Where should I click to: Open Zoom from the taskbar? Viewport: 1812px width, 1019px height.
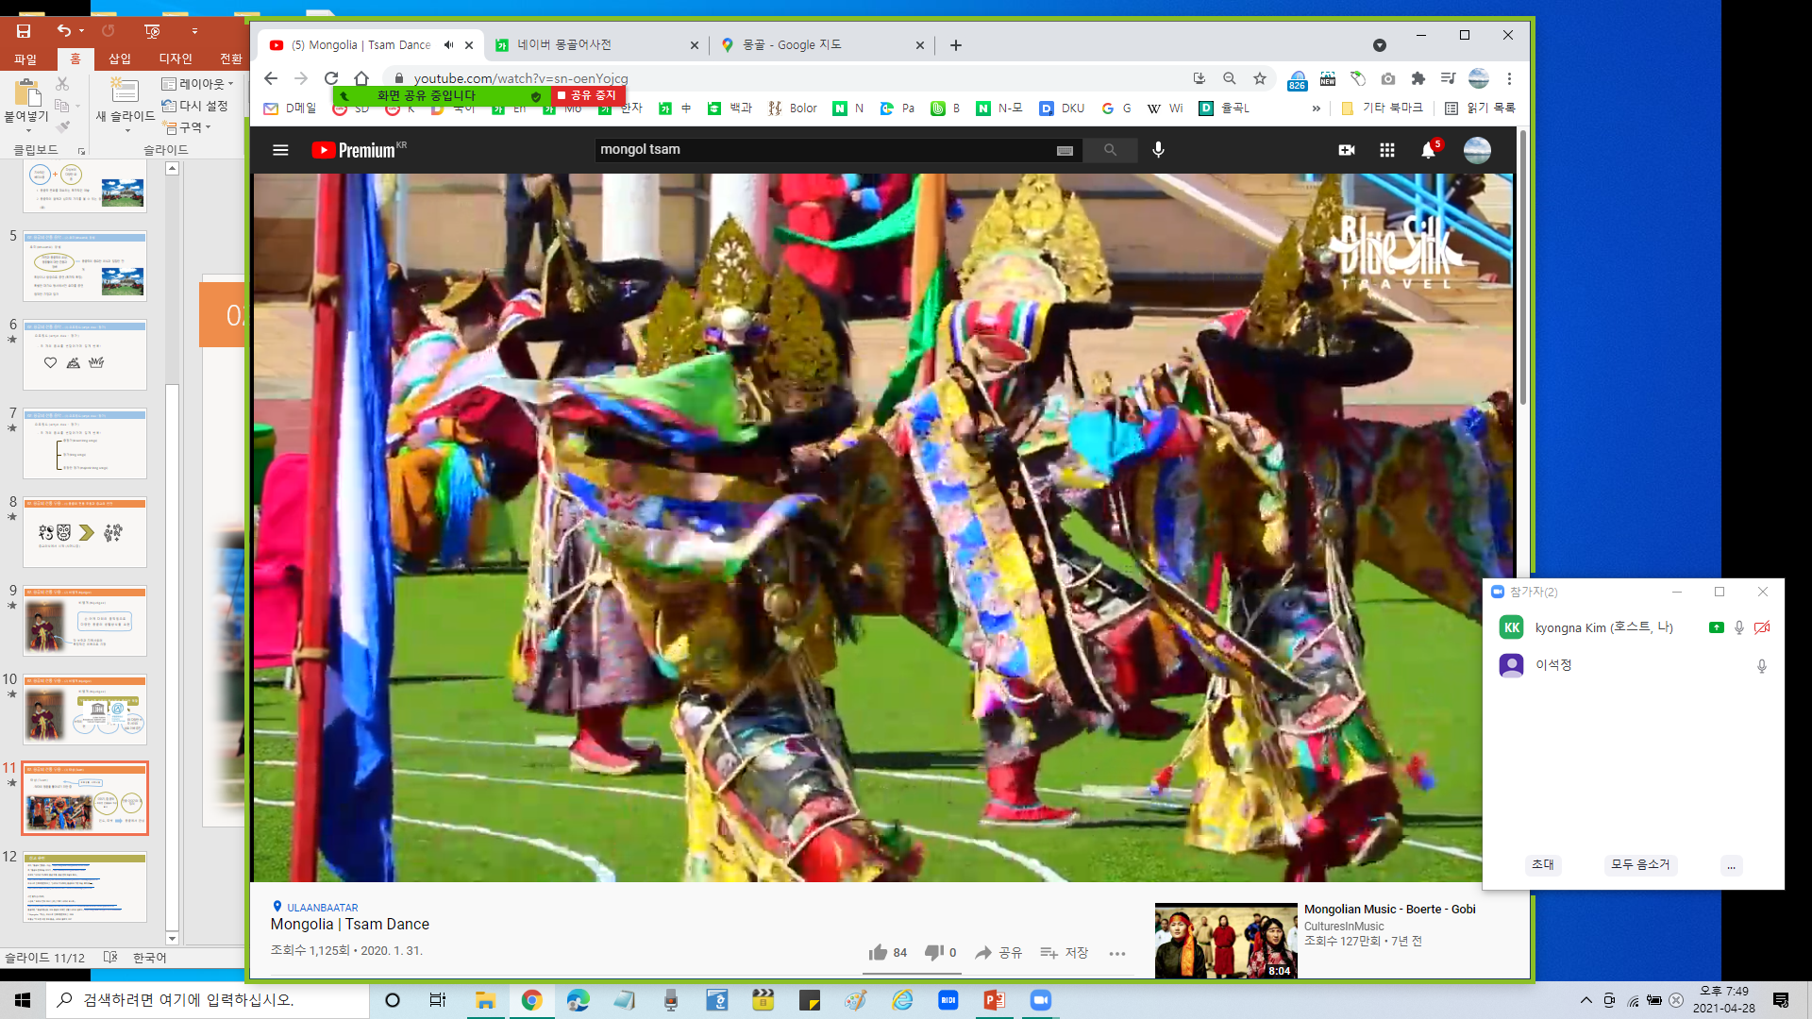pyautogui.click(x=1040, y=1000)
